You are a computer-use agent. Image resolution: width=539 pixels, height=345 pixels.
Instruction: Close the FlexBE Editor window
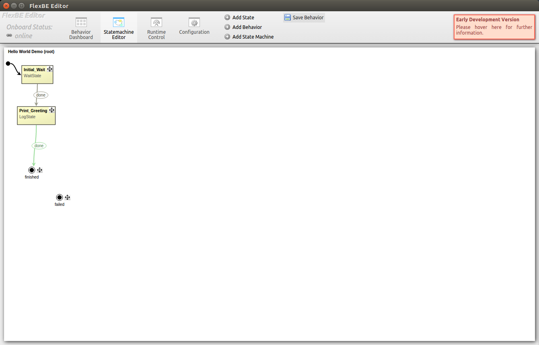(6, 6)
